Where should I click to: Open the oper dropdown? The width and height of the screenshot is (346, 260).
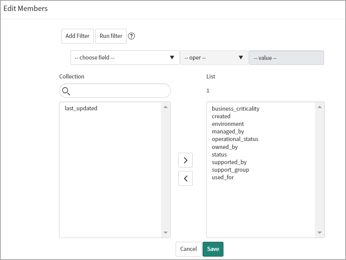[x=214, y=58]
